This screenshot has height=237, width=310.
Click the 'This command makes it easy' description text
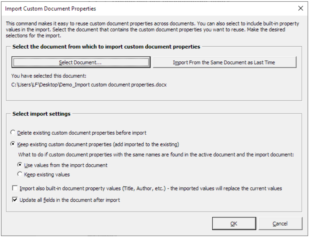point(152,30)
